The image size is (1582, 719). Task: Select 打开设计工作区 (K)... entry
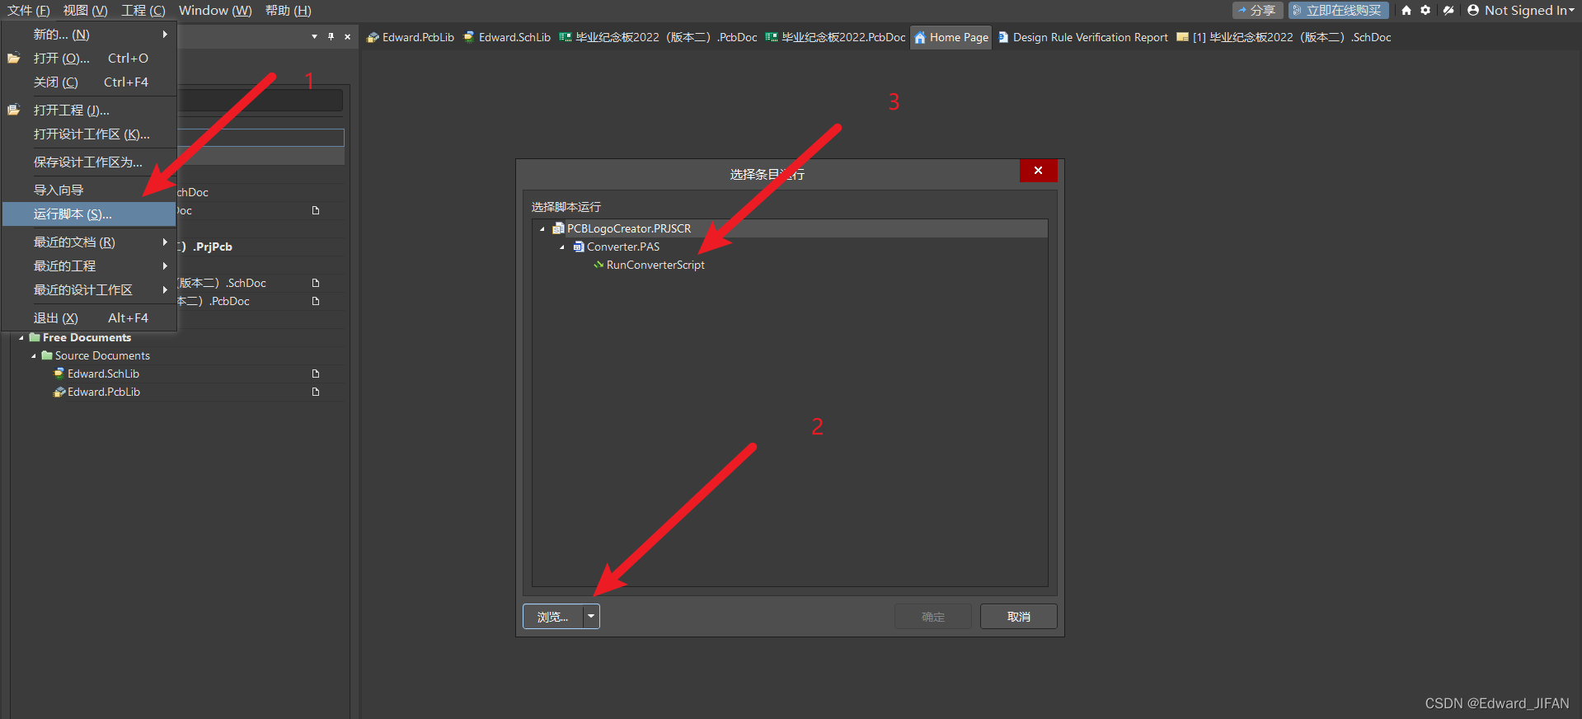point(89,134)
